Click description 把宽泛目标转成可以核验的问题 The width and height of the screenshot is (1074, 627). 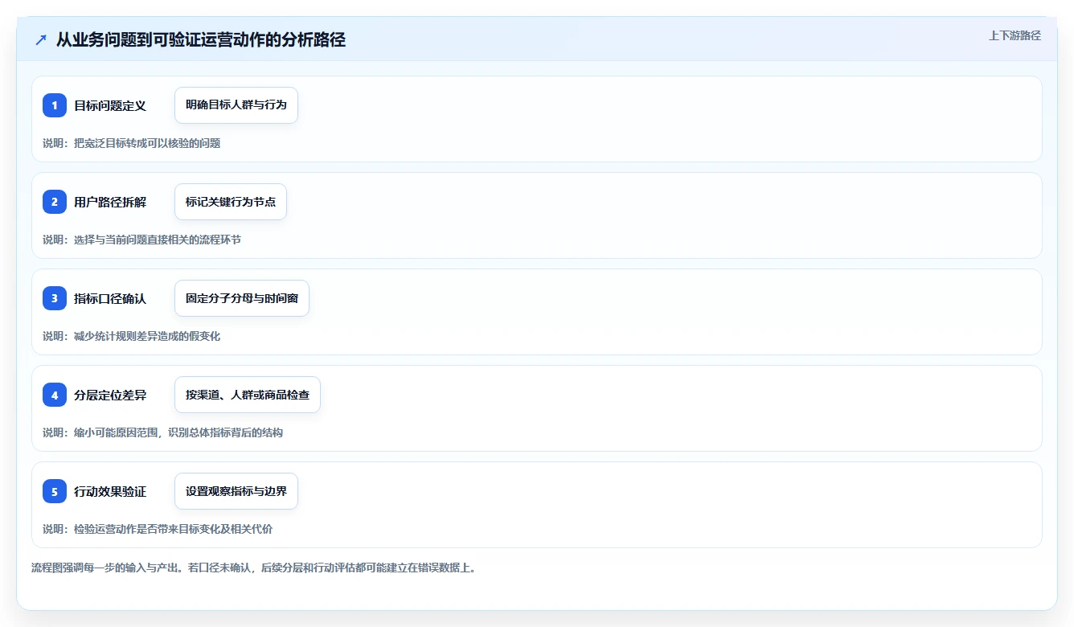[x=147, y=143]
